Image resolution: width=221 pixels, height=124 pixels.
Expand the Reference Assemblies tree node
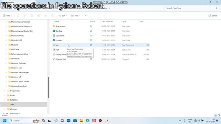tap(6, 54)
